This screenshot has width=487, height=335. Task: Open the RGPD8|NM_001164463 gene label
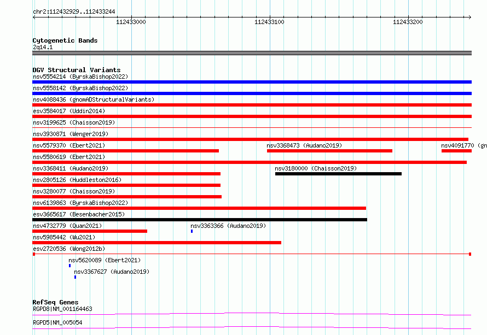pos(62,309)
